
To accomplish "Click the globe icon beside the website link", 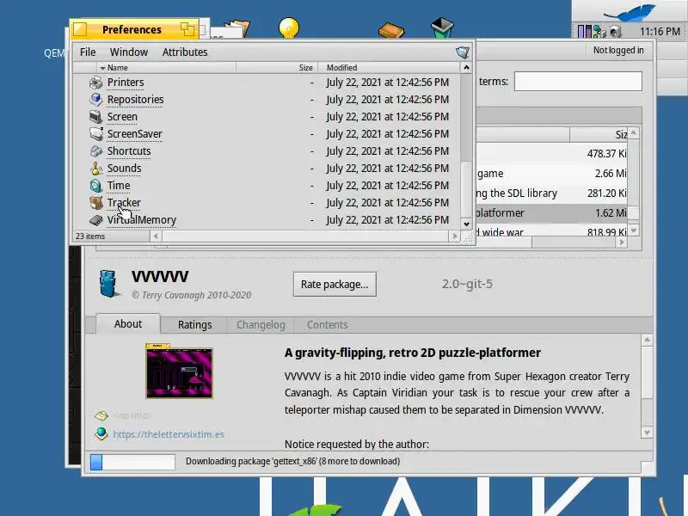I will 101,433.
